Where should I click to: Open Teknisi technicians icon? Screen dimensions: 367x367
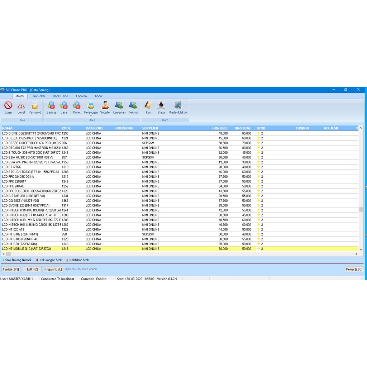coord(133,108)
